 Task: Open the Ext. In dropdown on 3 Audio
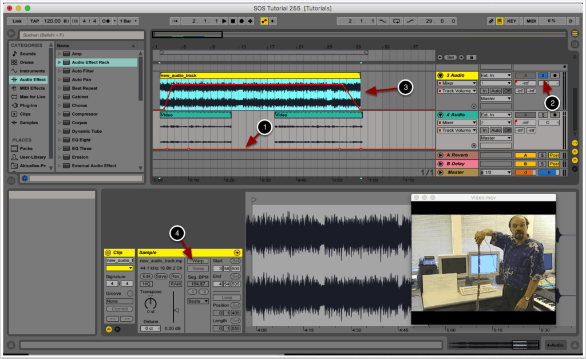click(x=495, y=76)
